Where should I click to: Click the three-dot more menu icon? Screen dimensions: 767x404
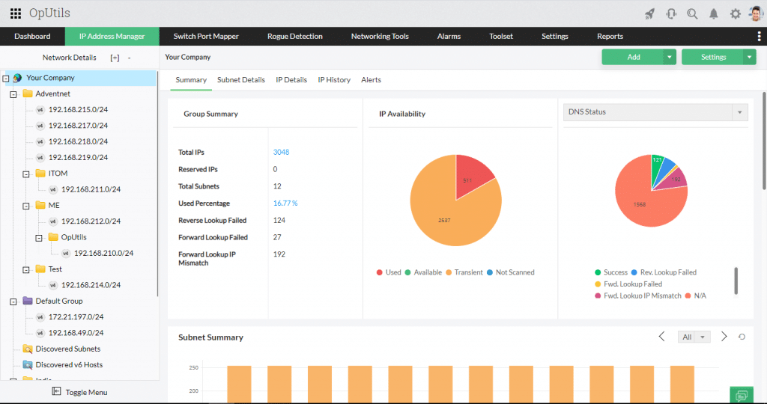[x=759, y=36]
